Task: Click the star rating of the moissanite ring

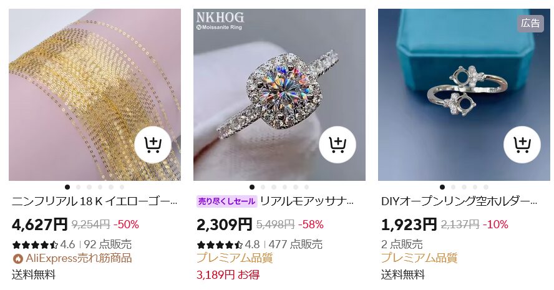Action: (220, 244)
